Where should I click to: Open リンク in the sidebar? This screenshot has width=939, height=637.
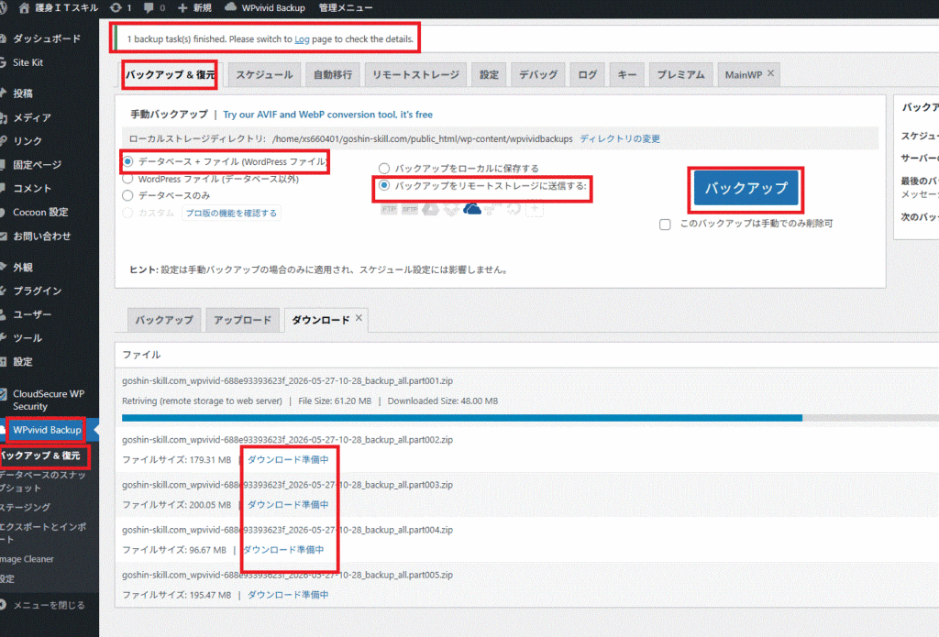point(28,141)
